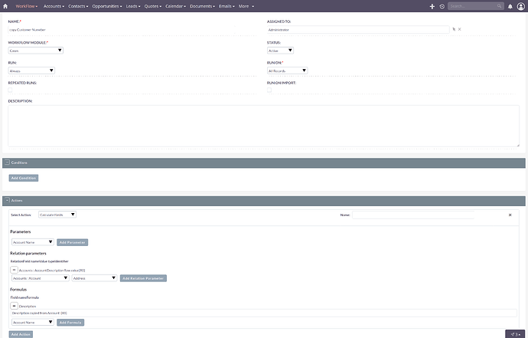The image size is (528, 338).
Task: Open the WorkFlow menu
Action: [x=27, y=6]
